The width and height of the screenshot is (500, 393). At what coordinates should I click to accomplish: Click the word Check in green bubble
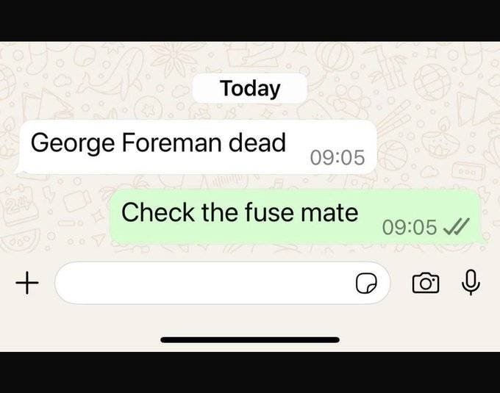tap(158, 212)
